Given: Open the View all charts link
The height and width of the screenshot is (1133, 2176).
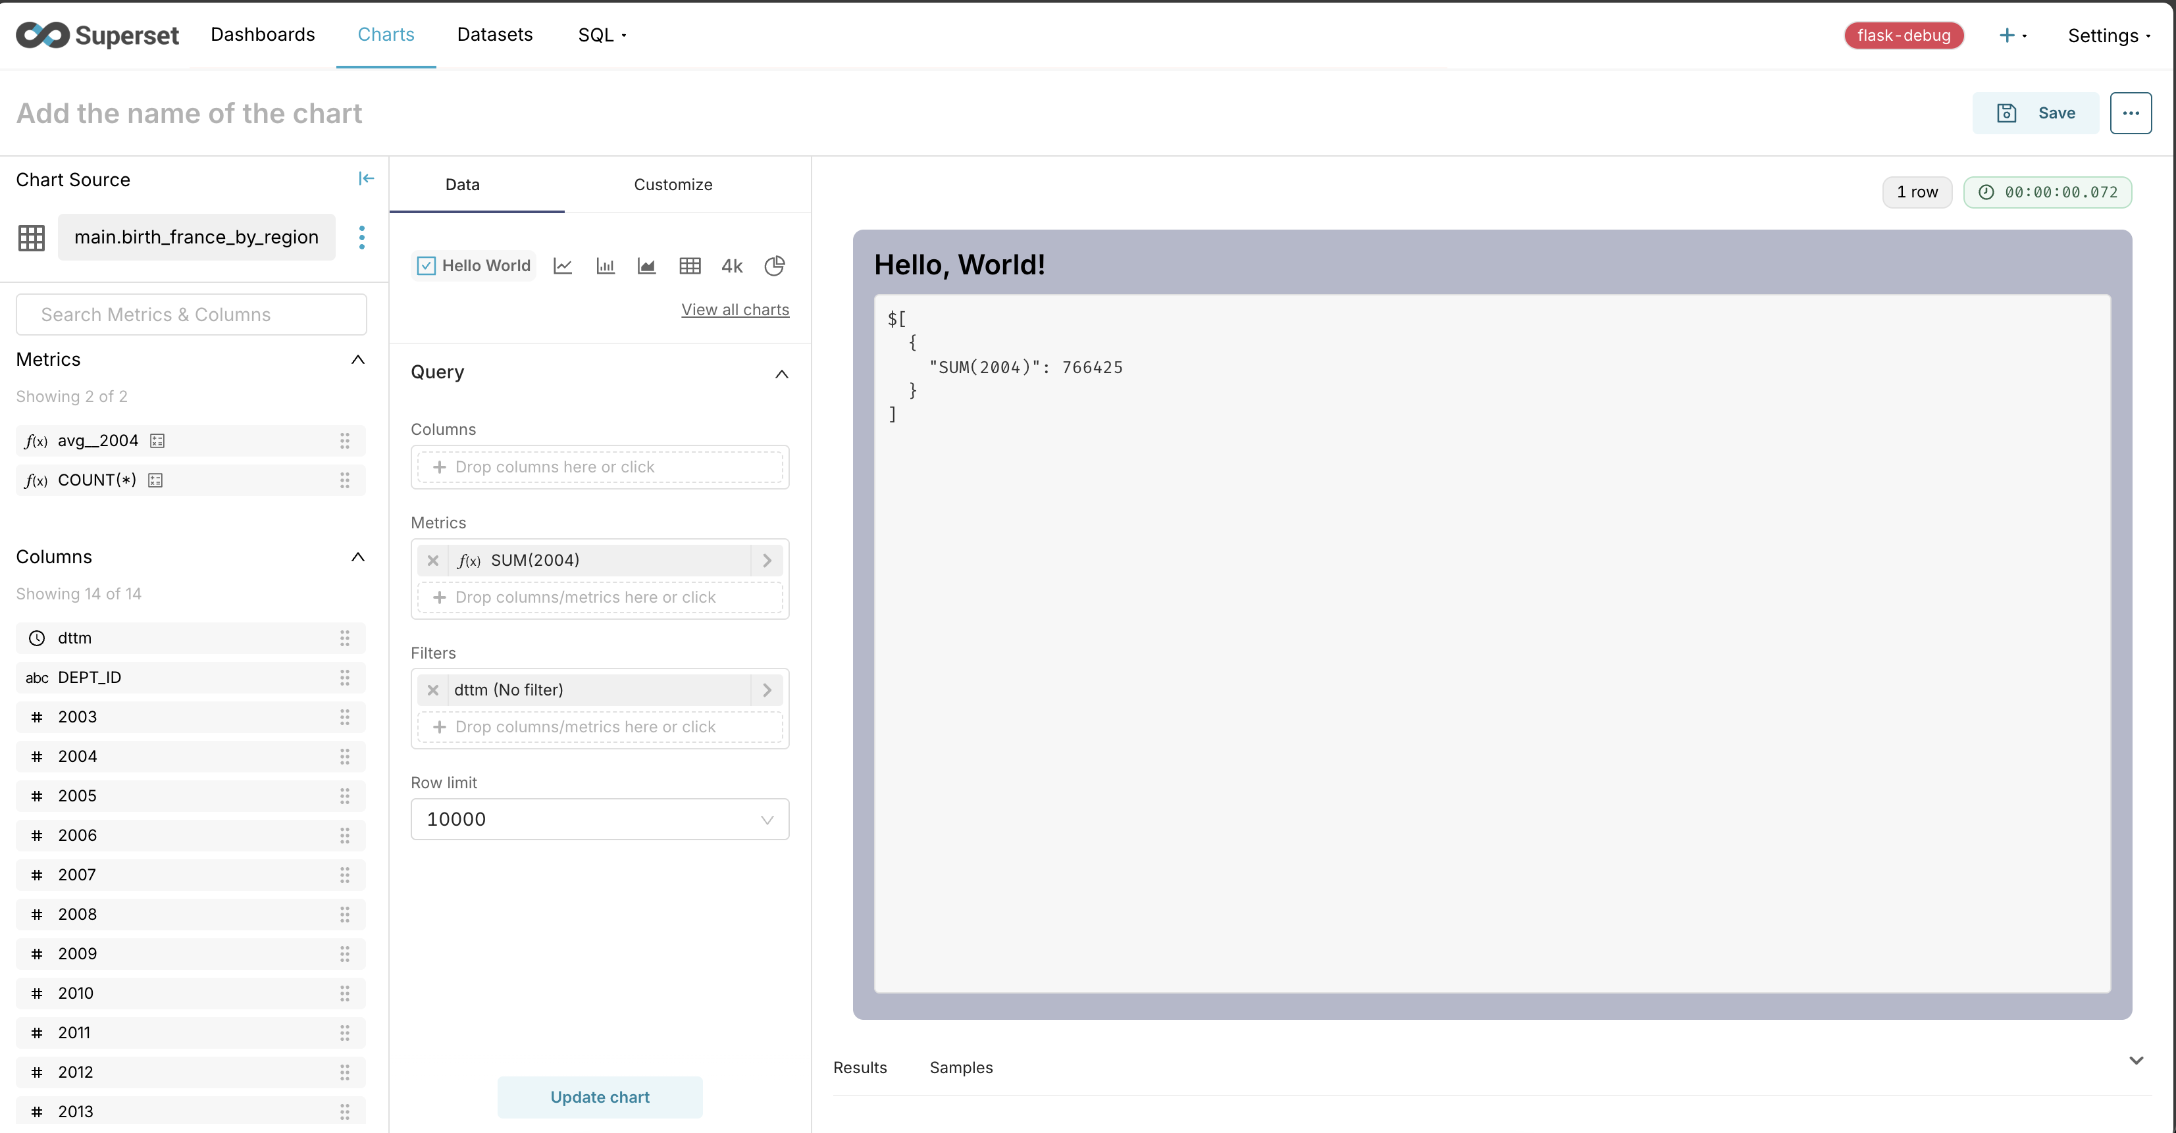Looking at the screenshot, I should click(735, 310).
